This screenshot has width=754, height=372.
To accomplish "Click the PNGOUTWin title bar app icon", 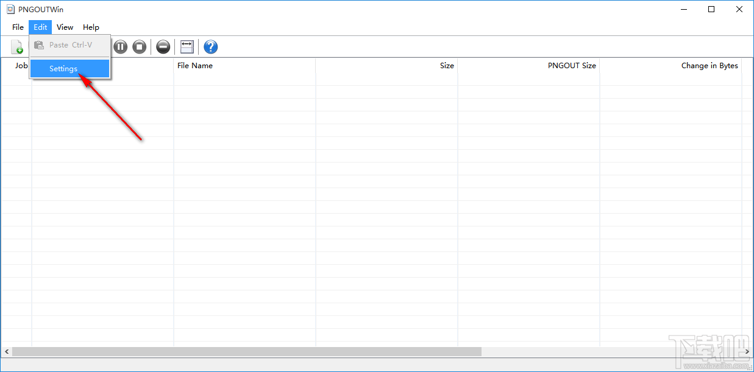I will tap(10, 9).
